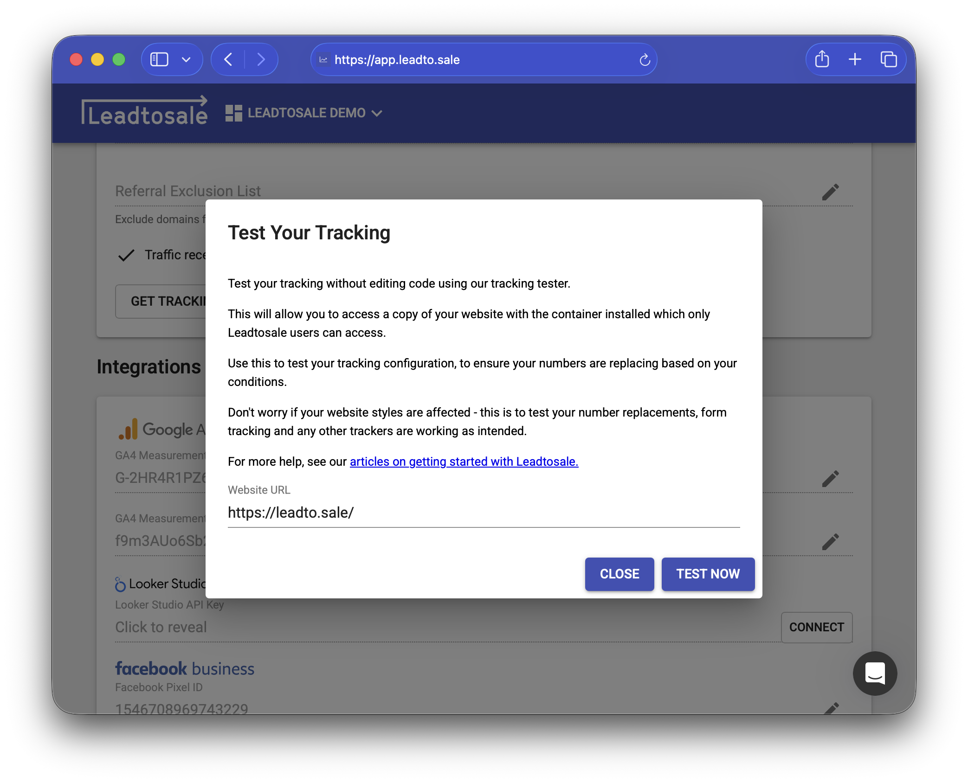Image resolution: width=968 pixels, height=783 pixels.
Task: Reload the page with the refresh icon
Action: click(645, 60)
